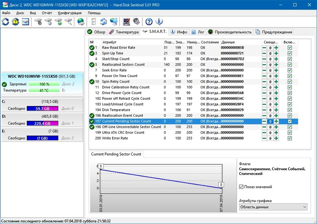
Task: Toggle enable checkbox for Seek Error Rate
Action: (290, 70)
